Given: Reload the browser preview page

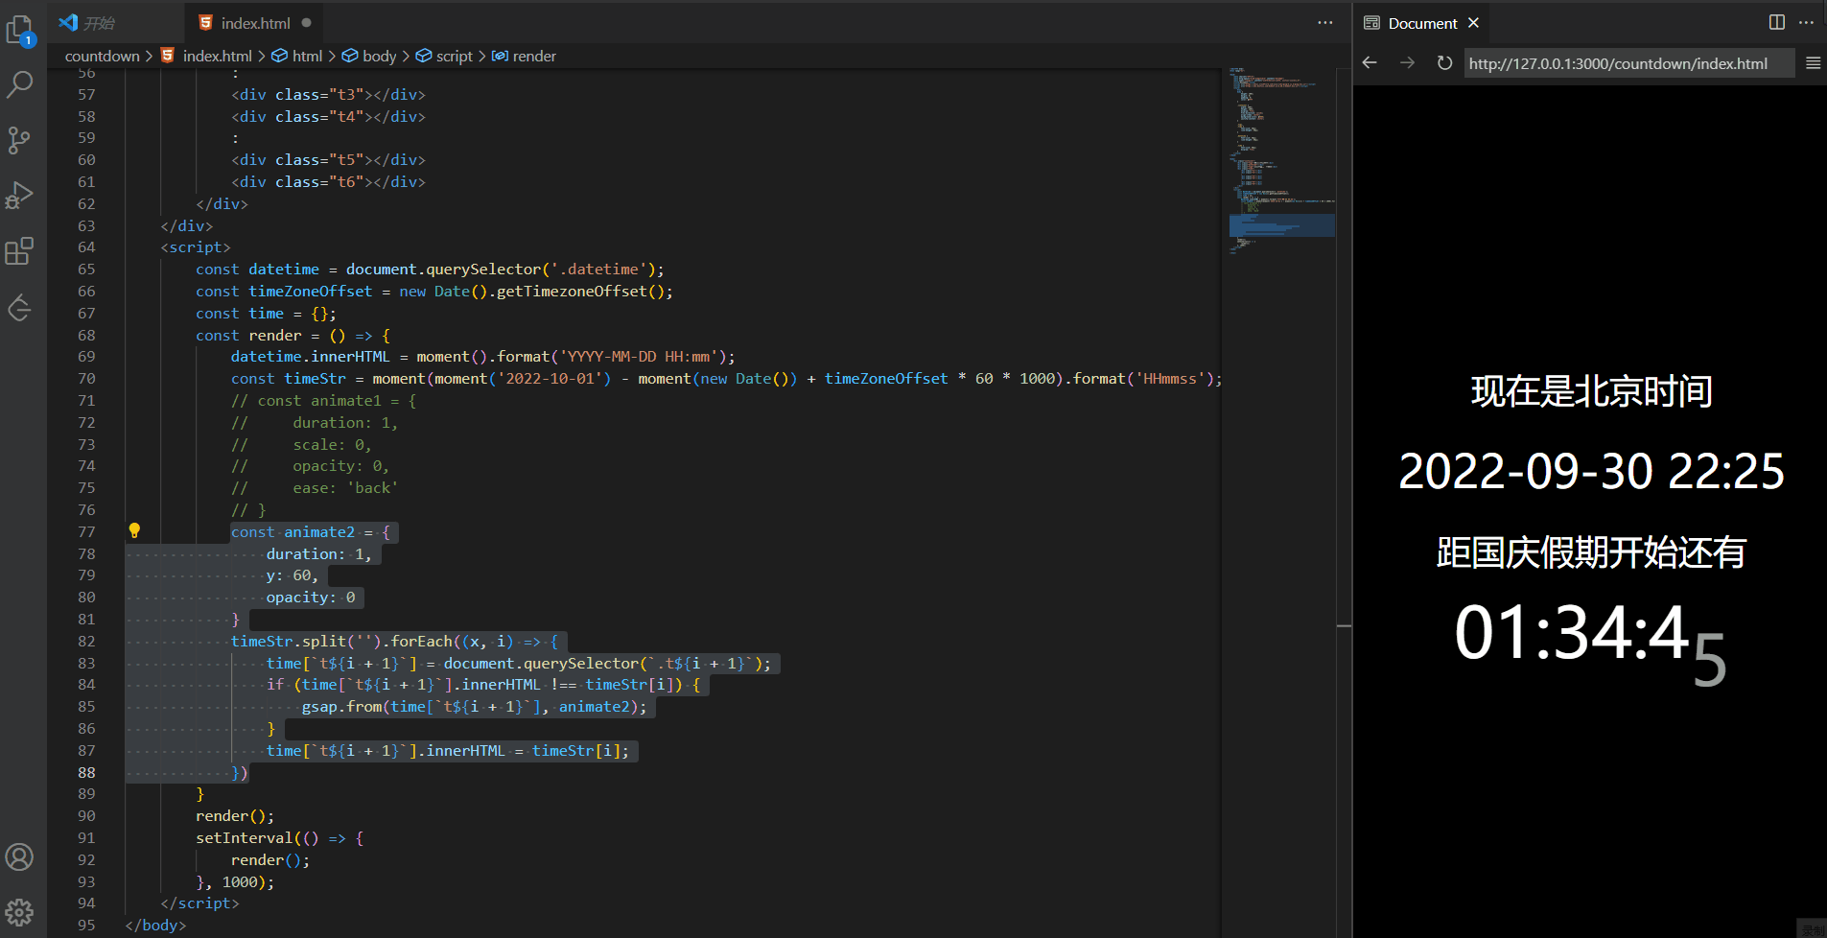Looking at the screenshot, I should (x=1443, y=63).
